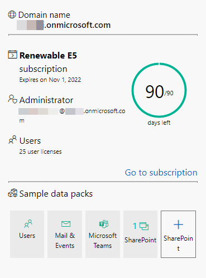
Task: Open the Go to subscription link
Action: tap(161, 173)
